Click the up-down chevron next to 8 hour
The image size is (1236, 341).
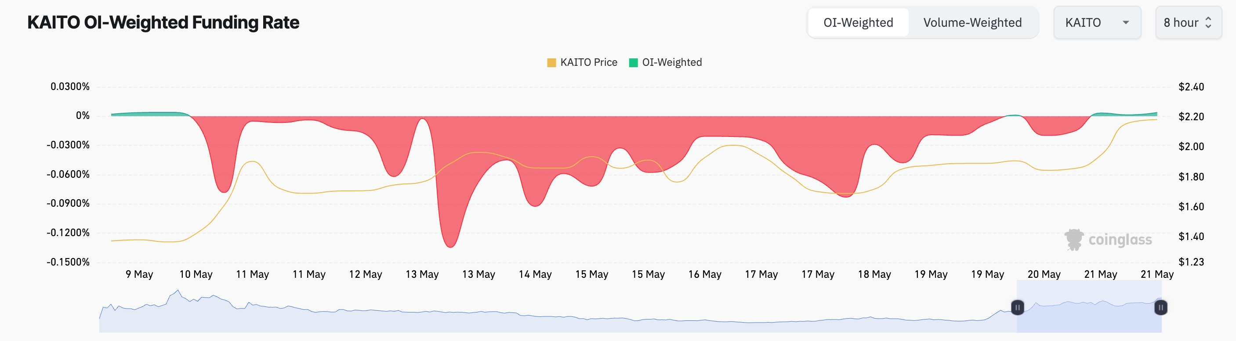tap(1208, 22)
